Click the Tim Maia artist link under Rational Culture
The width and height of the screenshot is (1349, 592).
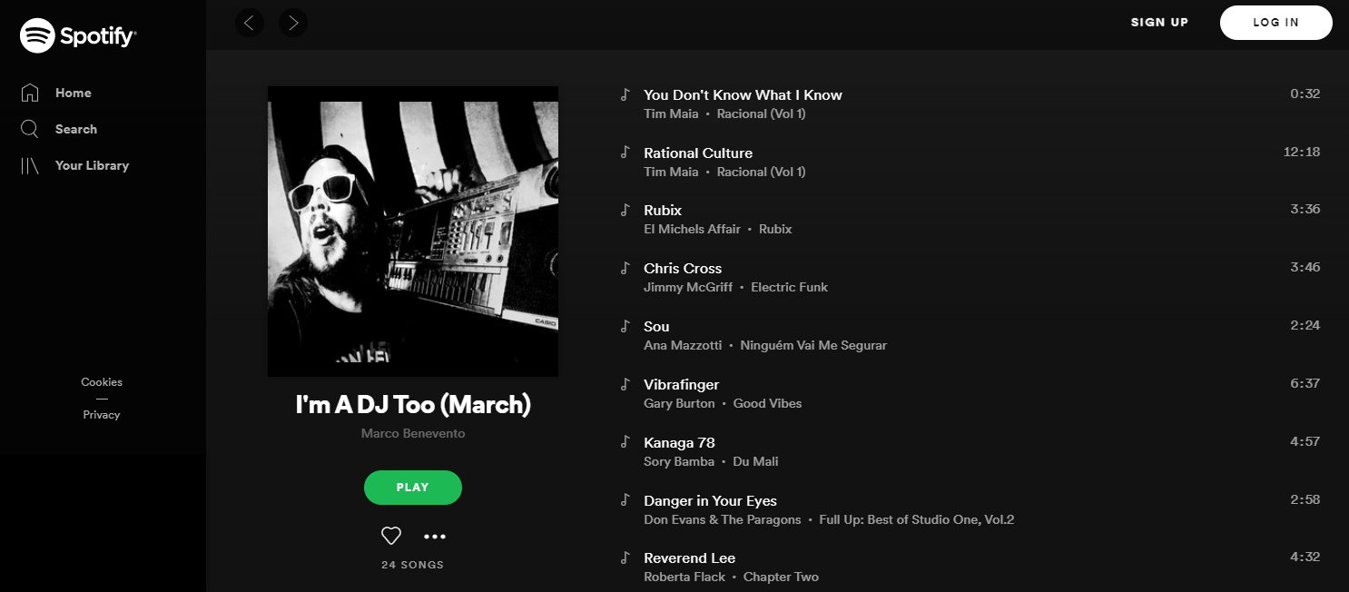click(x=671, y=172)
